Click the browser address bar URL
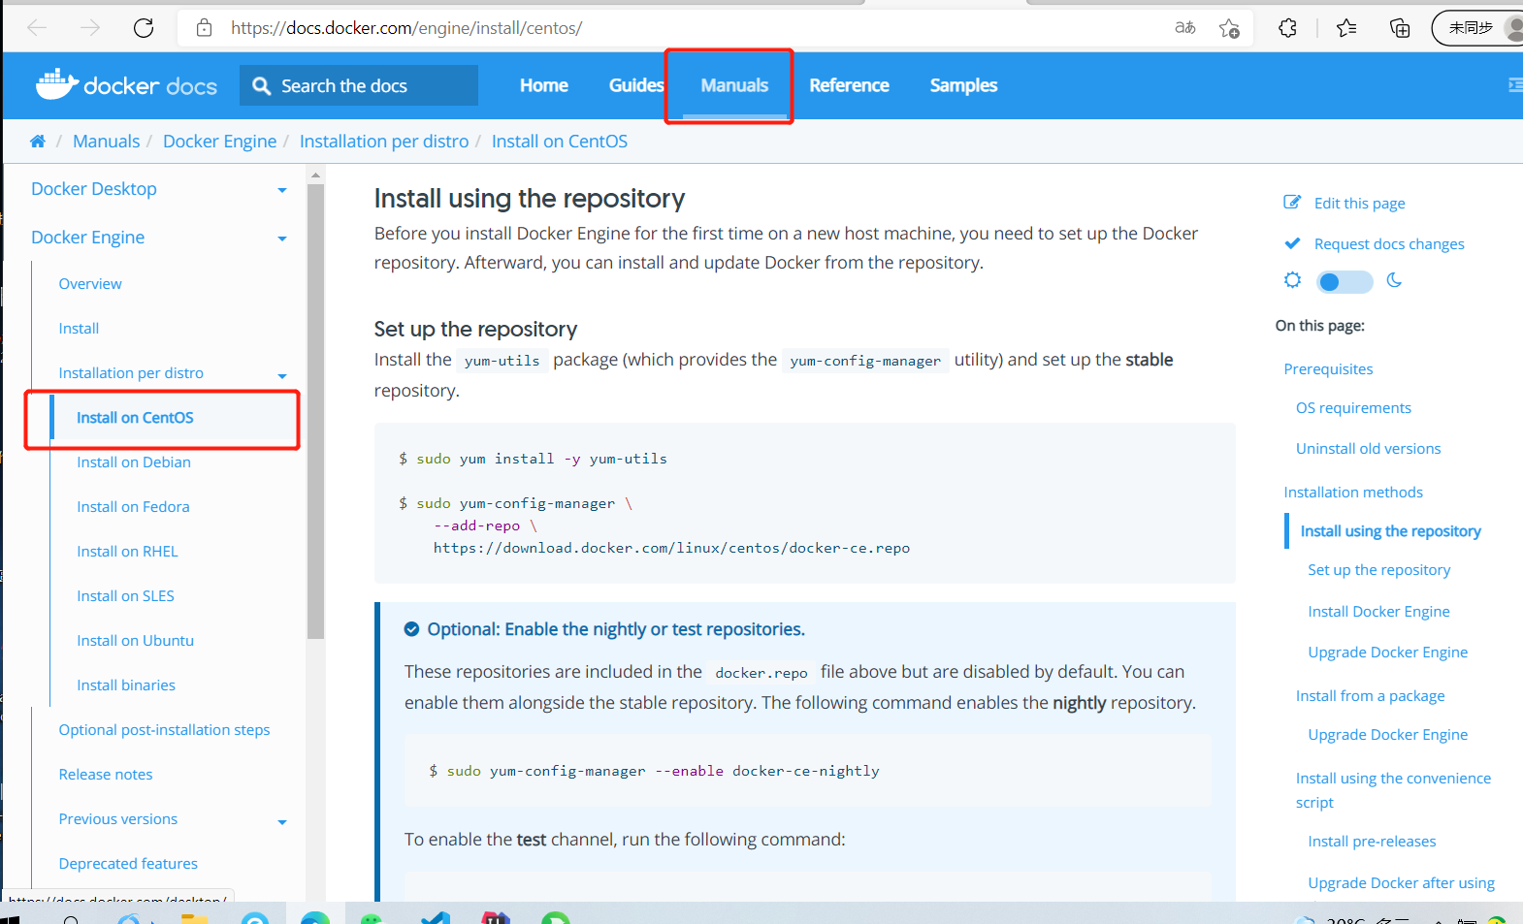The height and width of the screenshot is (924, 1523). [406, 28]
